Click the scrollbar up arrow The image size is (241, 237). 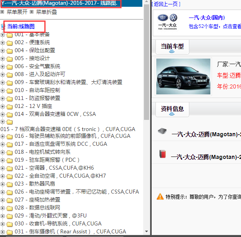(146, 2)
